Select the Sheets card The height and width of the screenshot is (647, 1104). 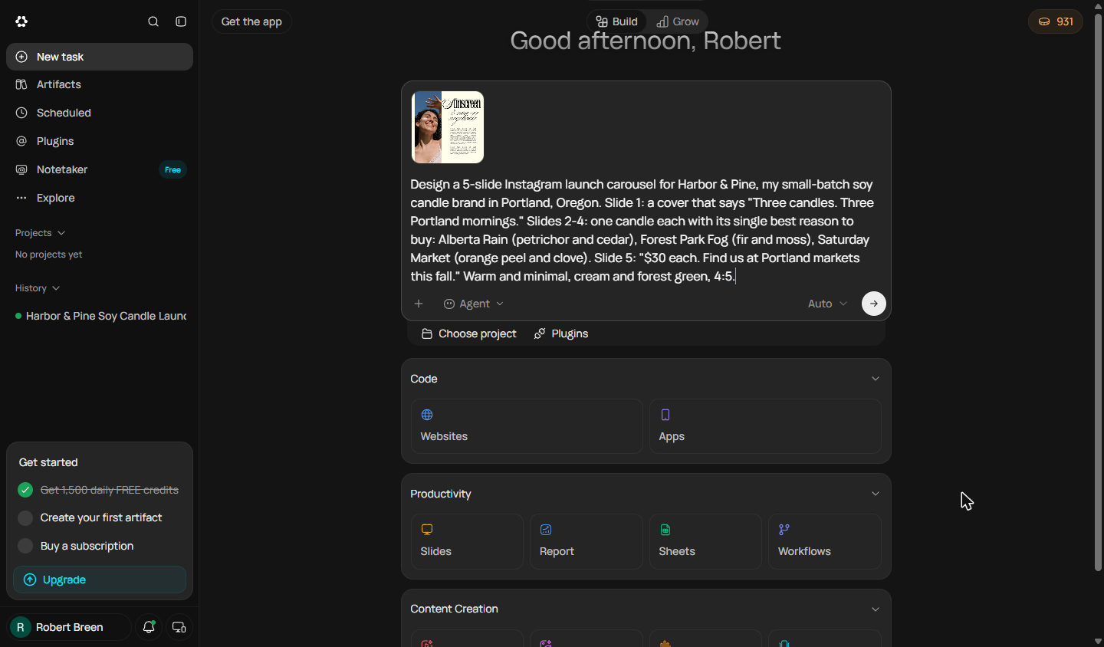click(x=705, y=541)
